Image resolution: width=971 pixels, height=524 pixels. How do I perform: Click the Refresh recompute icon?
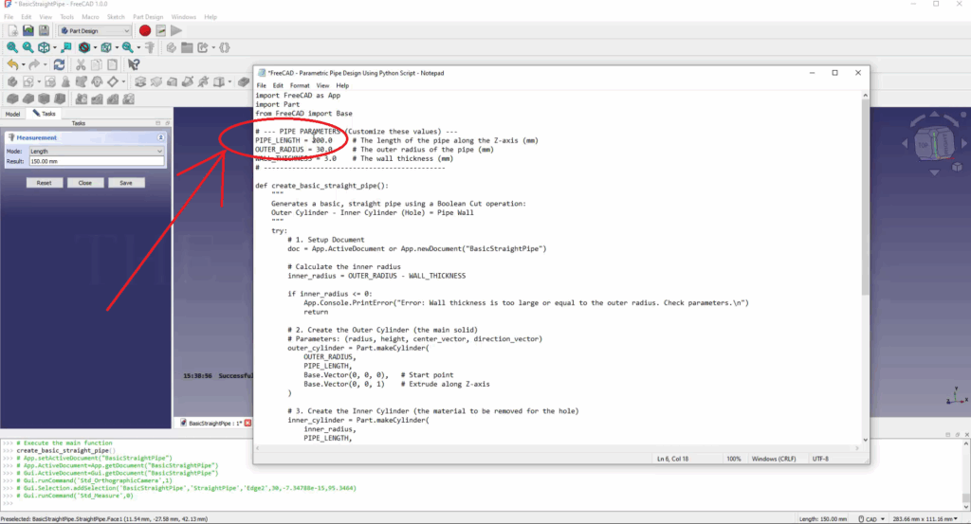click(x=59, y=64)
